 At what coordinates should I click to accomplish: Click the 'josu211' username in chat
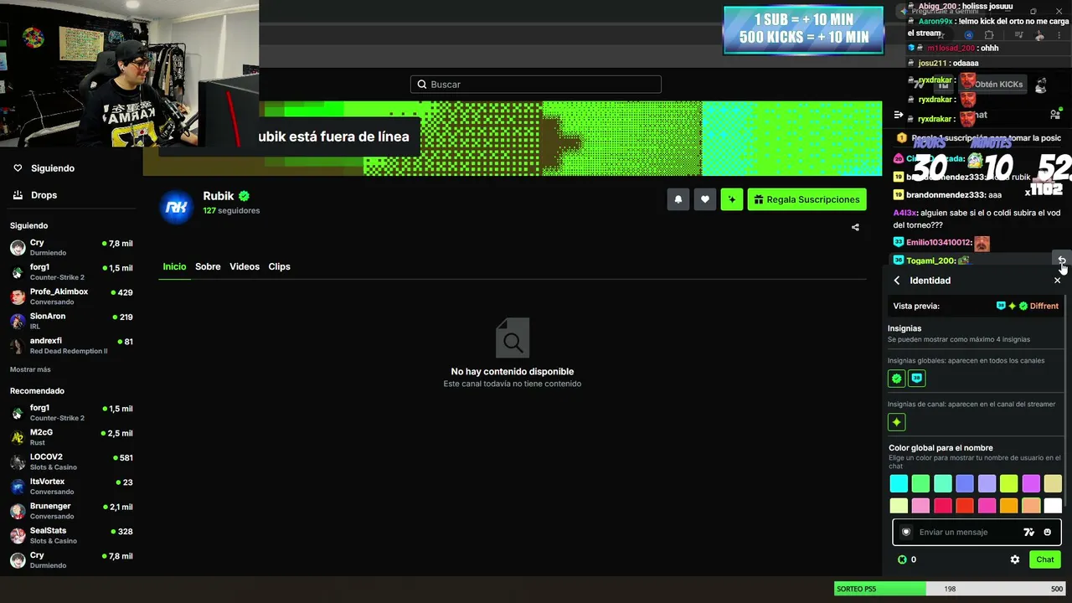(935, 63)
